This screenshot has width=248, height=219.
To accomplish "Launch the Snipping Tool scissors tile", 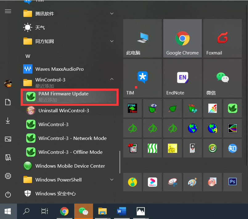I will point(173,182).
